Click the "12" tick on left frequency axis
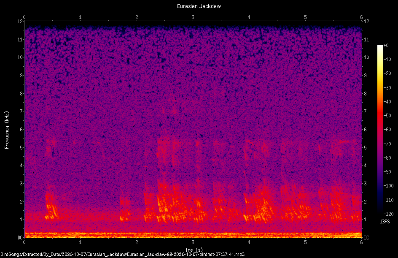The image size is (398, 258). tap(20, 22)
